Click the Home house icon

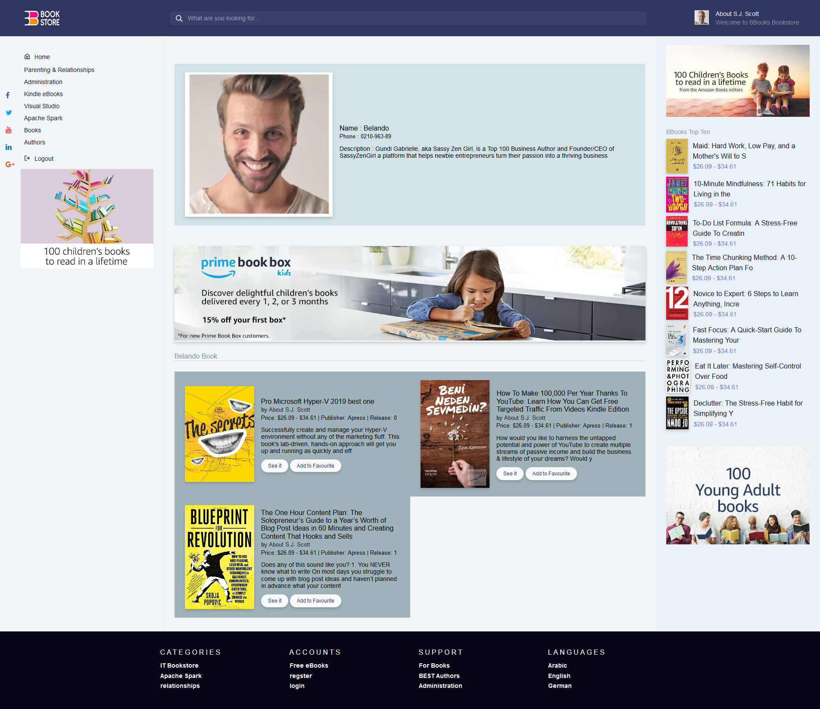pyautogui.click(x=27, y=56)
